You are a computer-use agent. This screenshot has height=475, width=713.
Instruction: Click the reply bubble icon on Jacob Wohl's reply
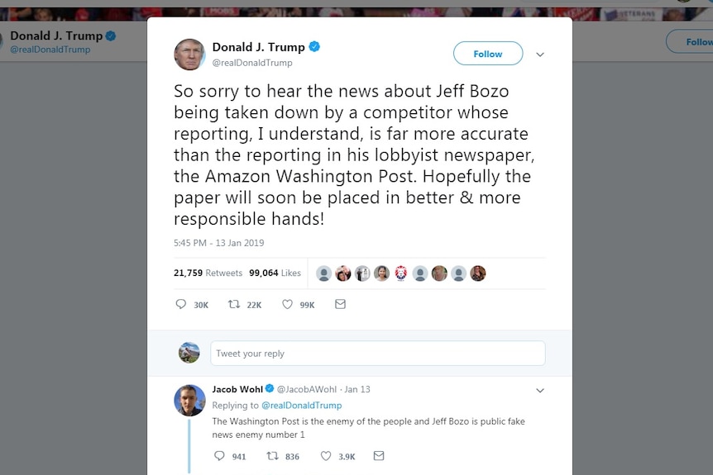coord(219,455)
